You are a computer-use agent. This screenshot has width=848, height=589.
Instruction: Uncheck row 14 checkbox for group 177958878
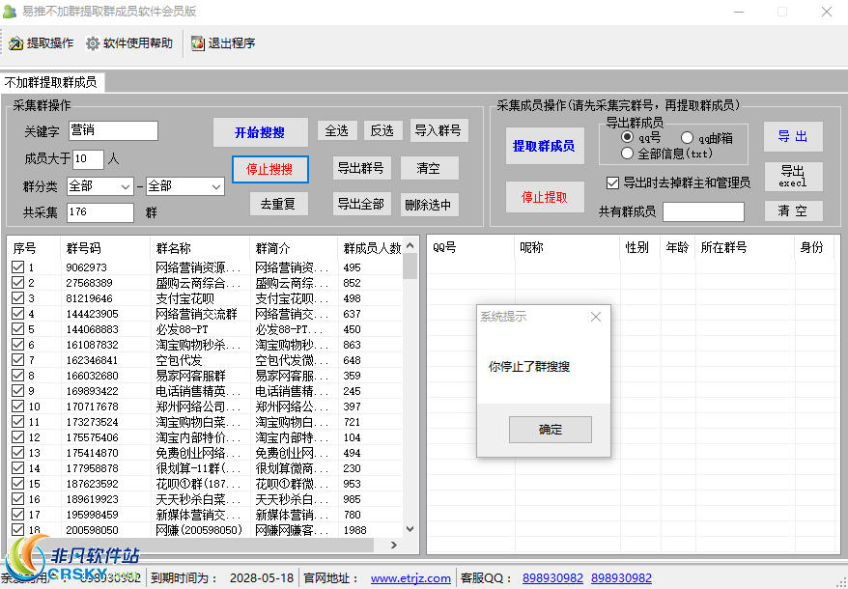click(17, 468)
